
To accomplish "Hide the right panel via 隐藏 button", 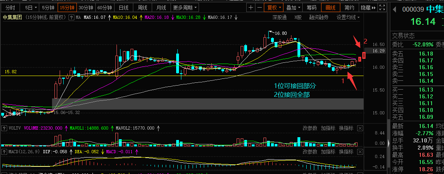I will (x=368, y=8).
